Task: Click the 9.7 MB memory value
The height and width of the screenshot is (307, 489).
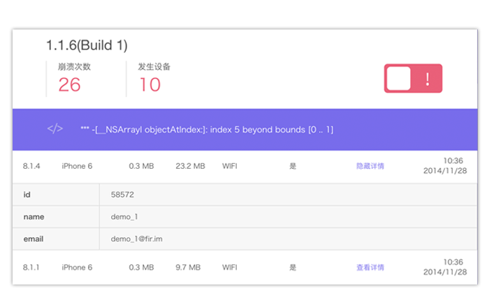Action: point(188,267)
